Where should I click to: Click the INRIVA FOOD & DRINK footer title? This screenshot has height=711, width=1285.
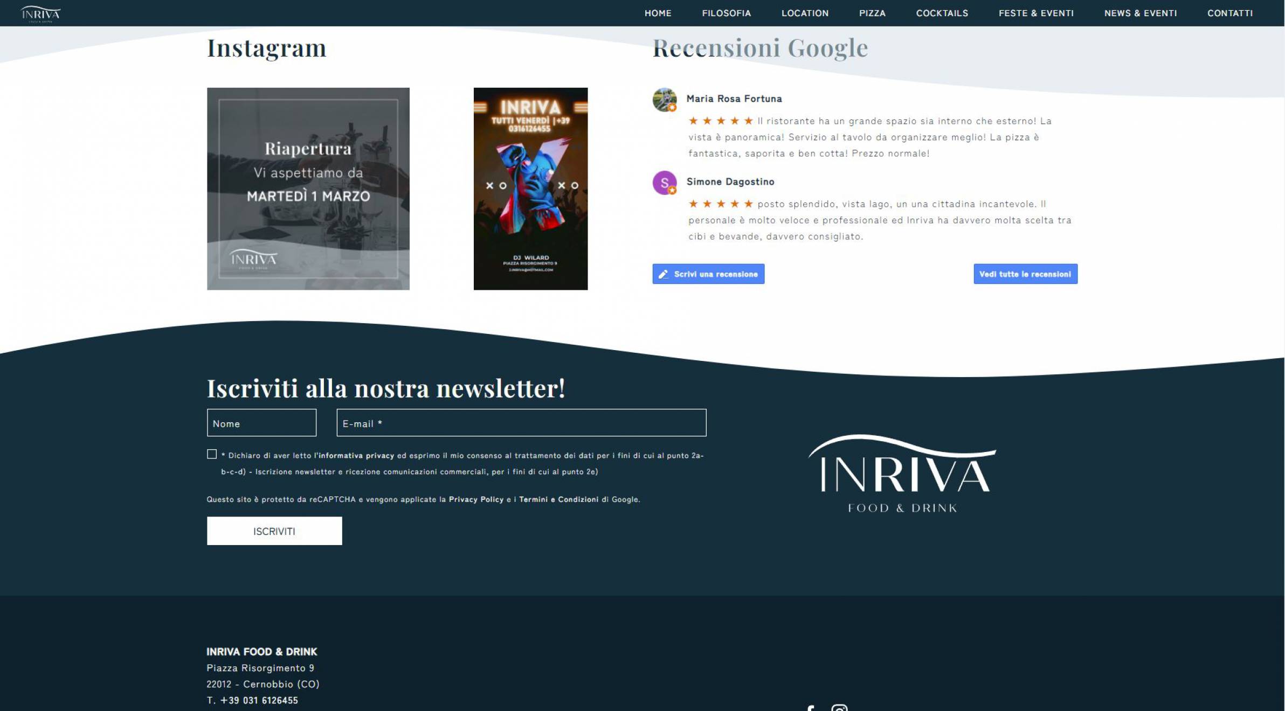coord(262,652)
